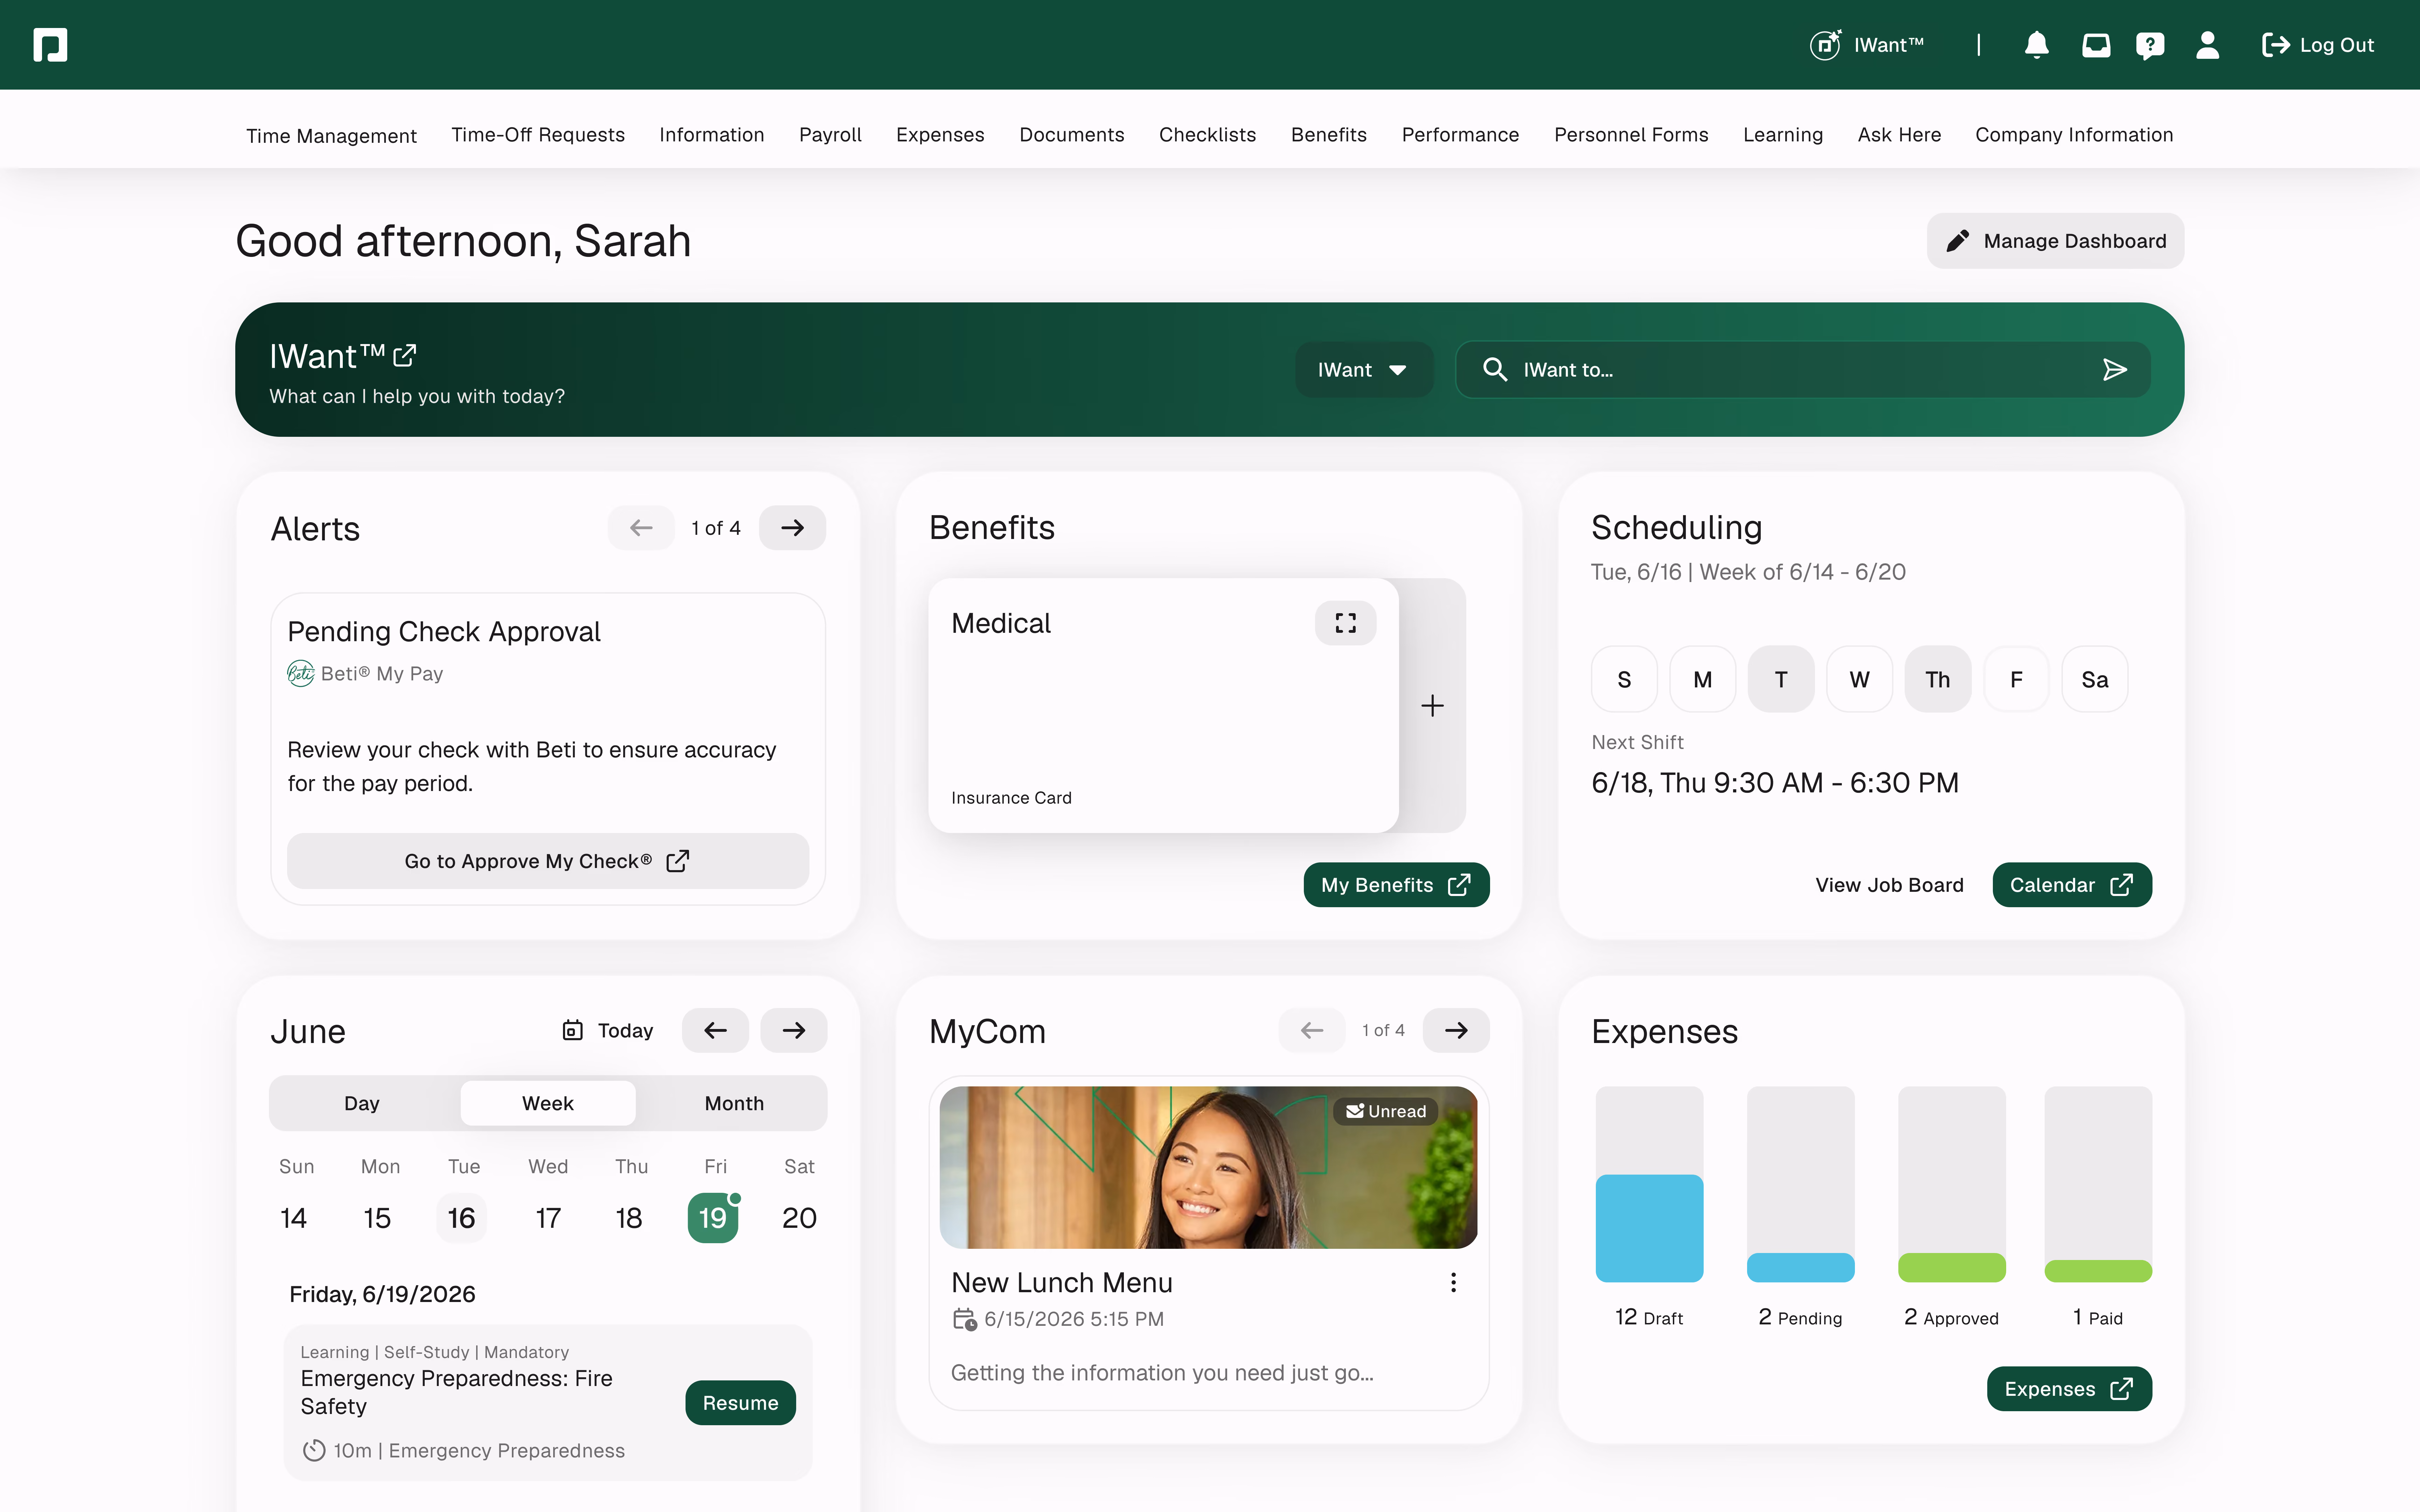The image size is (2420, 1512).
Task: Open Learning menu
Action: tap(1783, 135)
